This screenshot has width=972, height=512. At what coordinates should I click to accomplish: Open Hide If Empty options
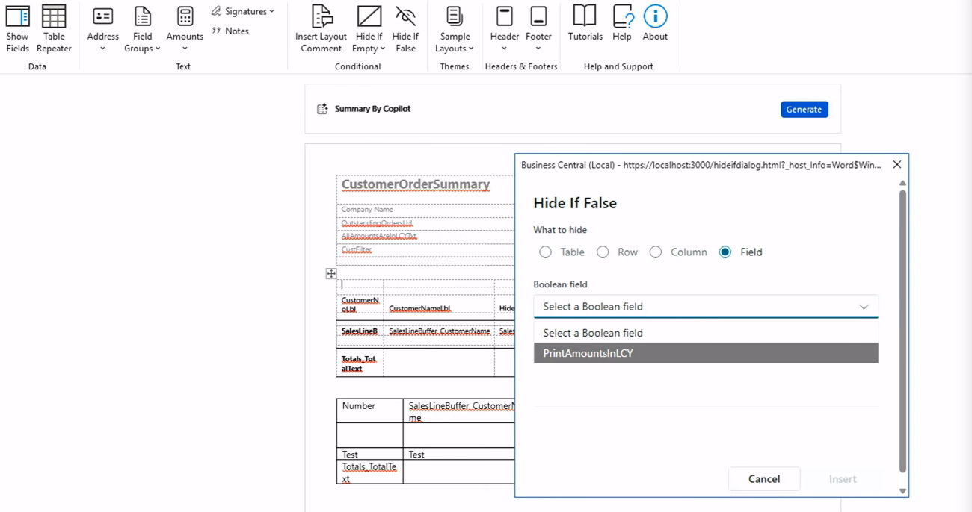click(369, 30)
